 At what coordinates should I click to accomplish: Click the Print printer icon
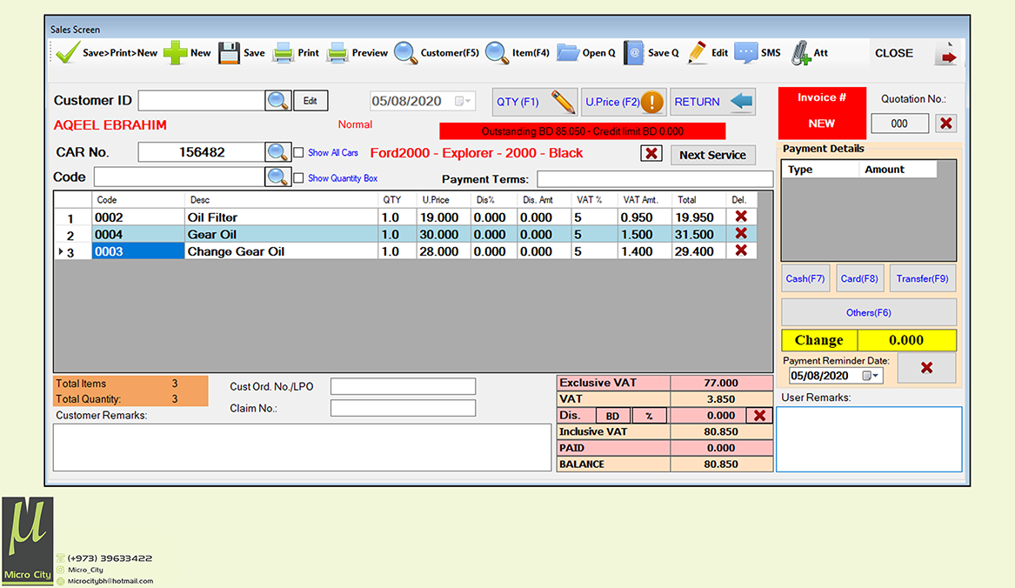pyautogui.click(x=283, y=52)
